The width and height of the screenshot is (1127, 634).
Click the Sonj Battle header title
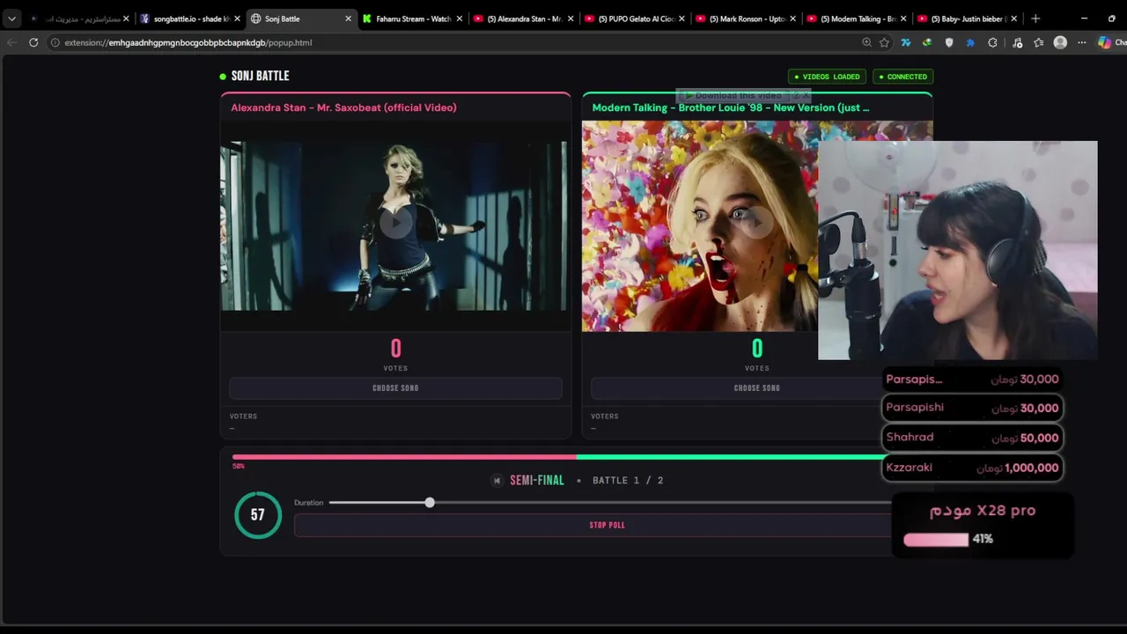pos(260,76)
